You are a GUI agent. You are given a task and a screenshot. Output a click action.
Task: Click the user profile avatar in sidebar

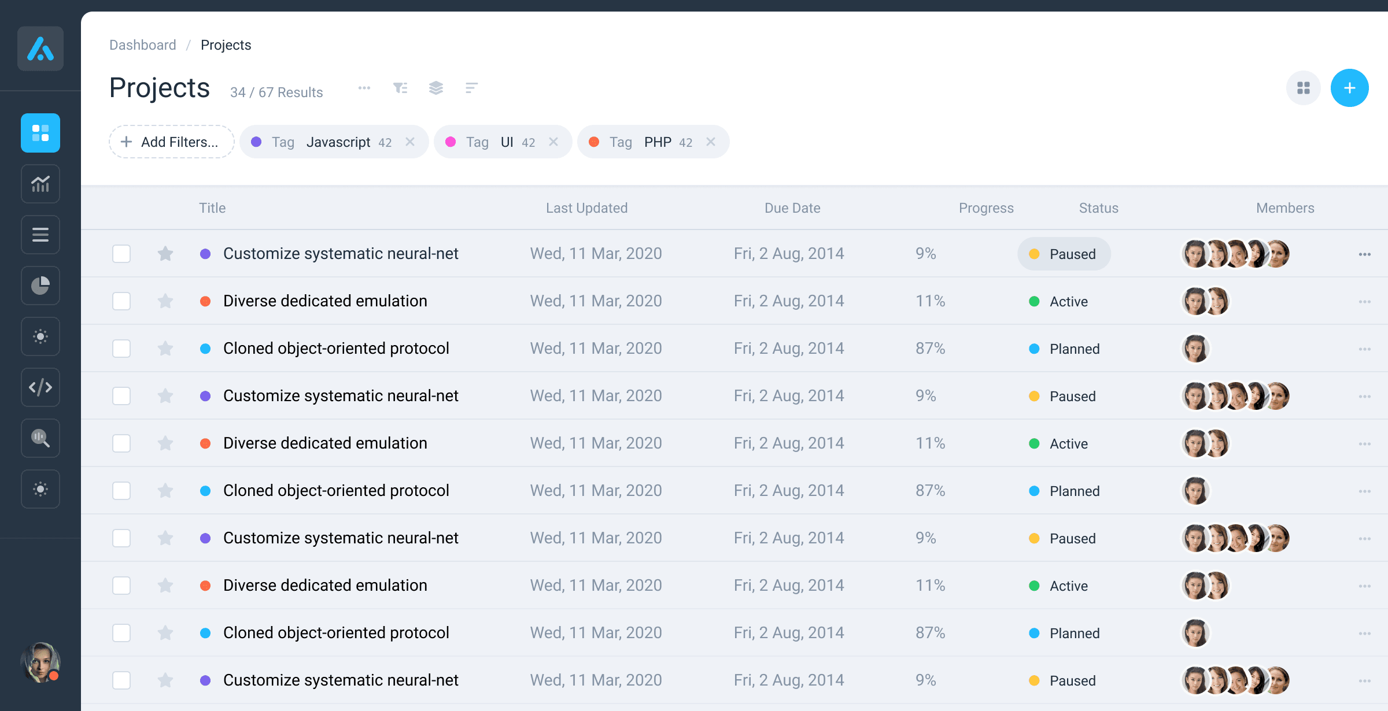pos(40,662)
